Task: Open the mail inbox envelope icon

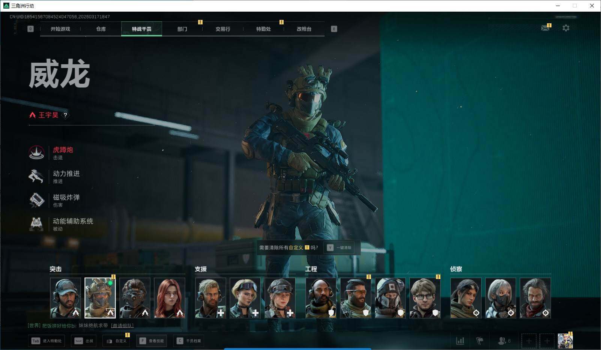Action: click(545, 28)
